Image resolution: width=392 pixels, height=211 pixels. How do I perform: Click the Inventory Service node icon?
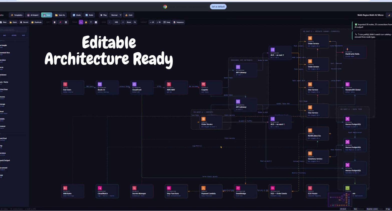coord(310,154)
